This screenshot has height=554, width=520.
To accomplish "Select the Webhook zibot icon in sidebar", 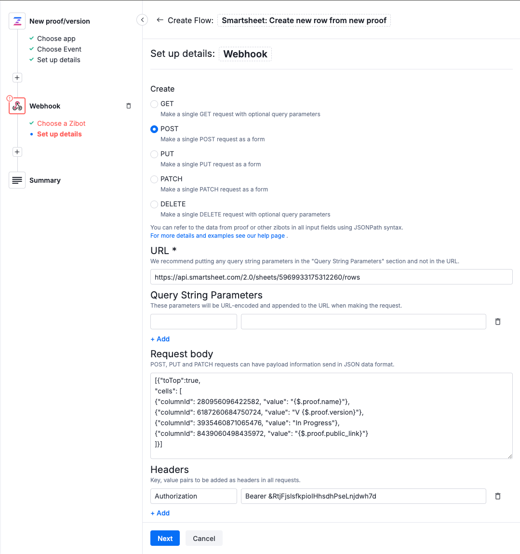I will coord(17,106).
